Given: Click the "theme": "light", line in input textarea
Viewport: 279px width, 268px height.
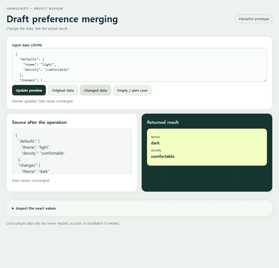Looking at the screenshot, I should coord(39,65).
